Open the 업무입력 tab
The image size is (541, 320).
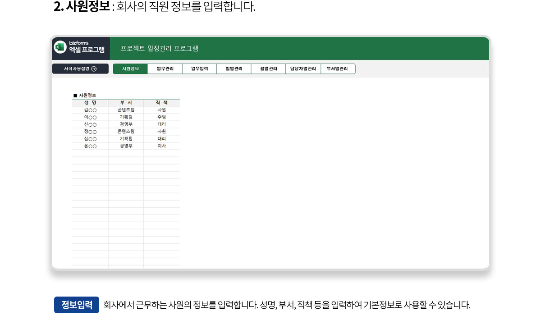pos(199,69)
